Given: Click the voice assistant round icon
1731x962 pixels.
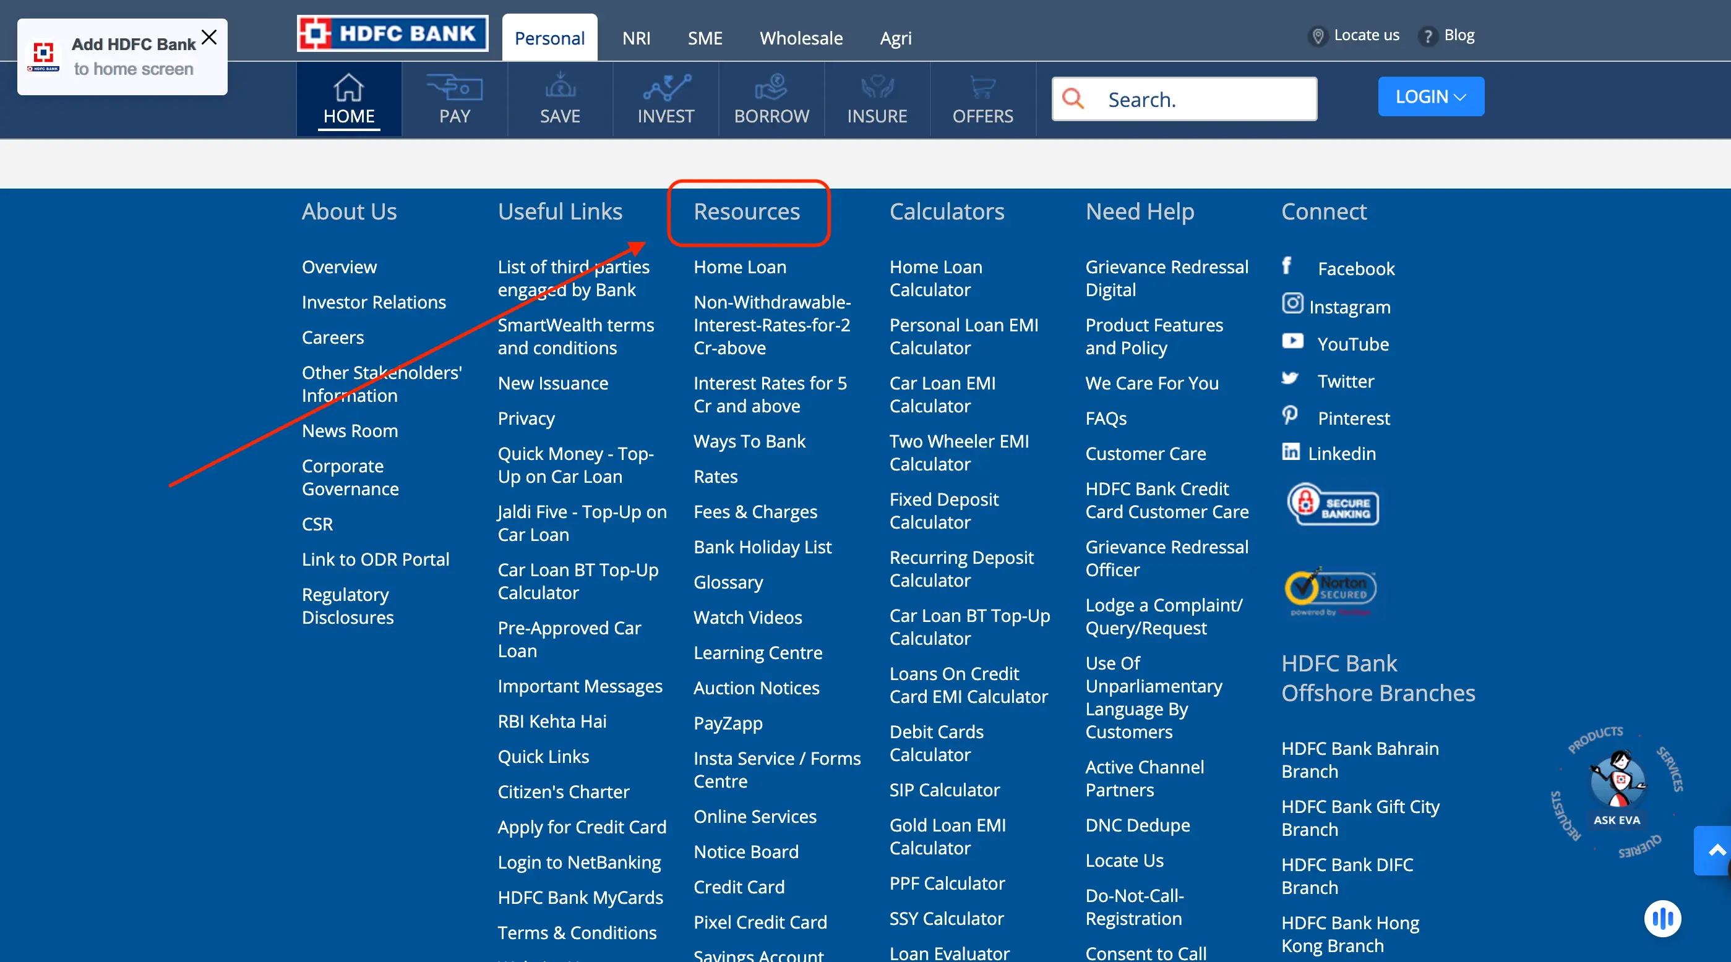Looking at the screenshot, I should tap(1662, 918).
